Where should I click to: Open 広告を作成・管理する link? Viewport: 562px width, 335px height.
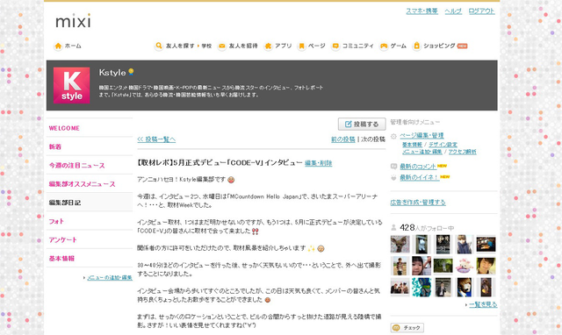click(418, 203)
